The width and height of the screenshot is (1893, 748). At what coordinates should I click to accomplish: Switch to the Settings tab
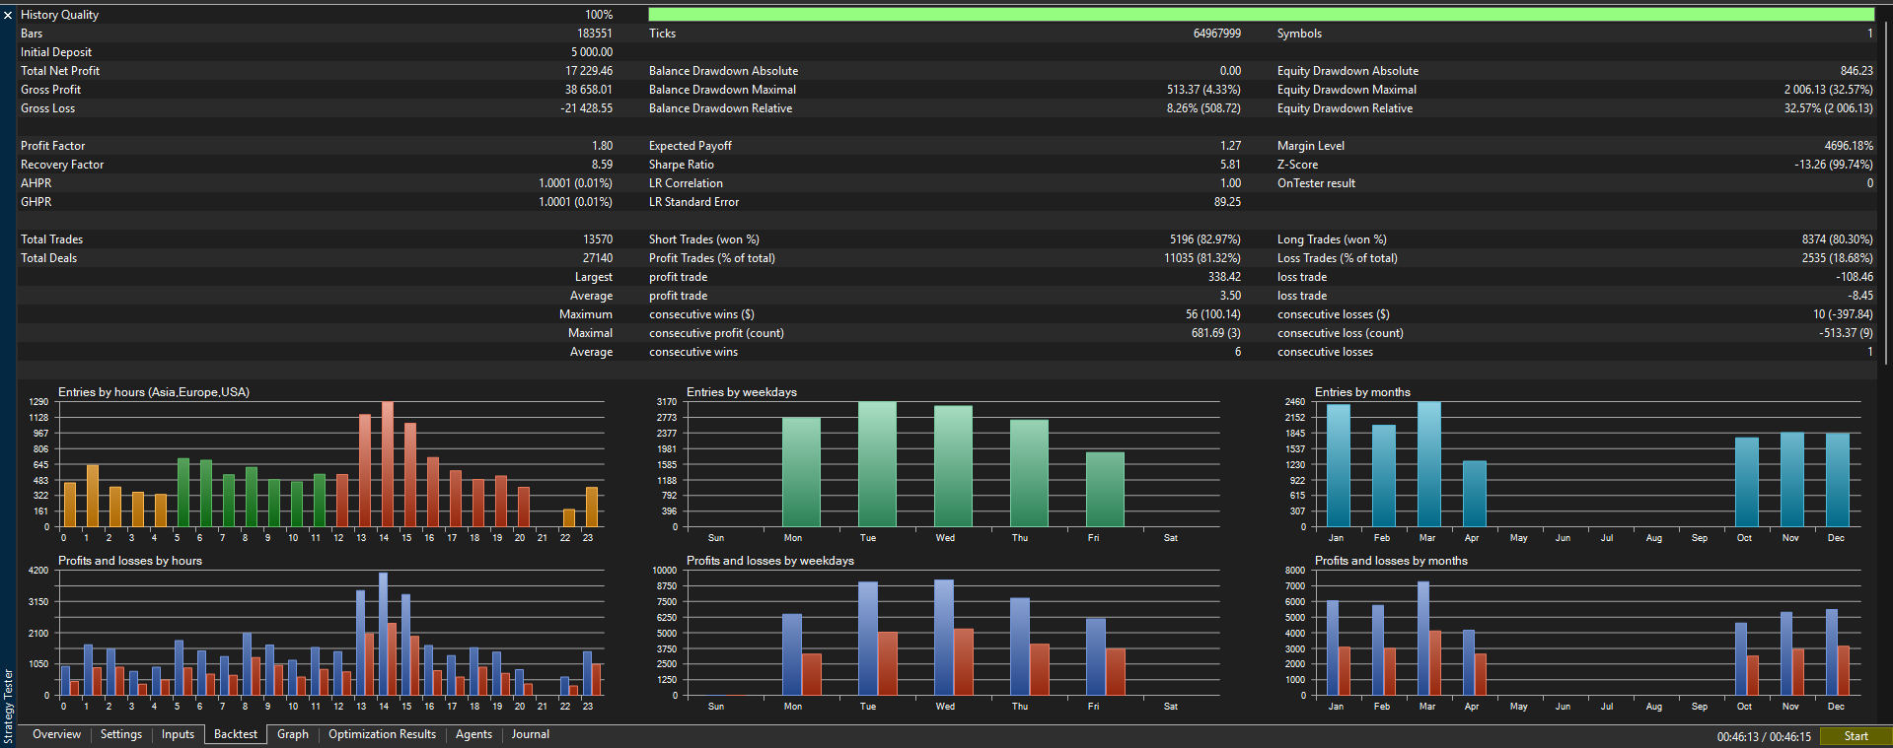(121, 734)
